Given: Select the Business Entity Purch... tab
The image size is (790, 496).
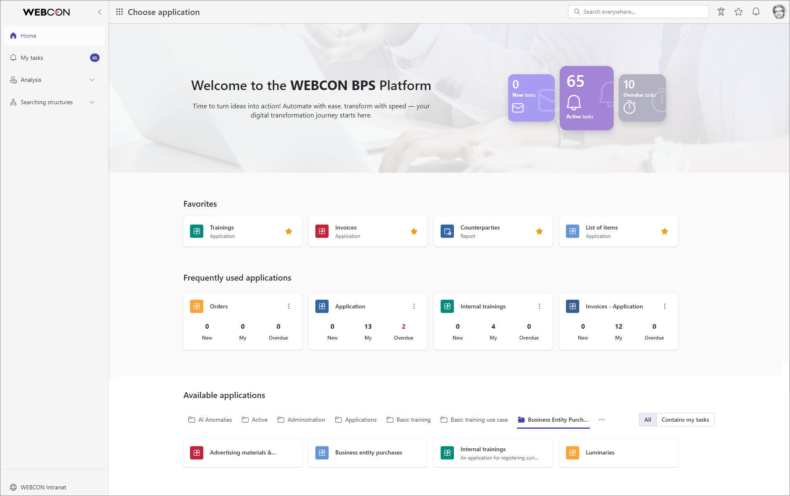Looking at the screenshot, I should pyautogui.click(x=553, y=420).
